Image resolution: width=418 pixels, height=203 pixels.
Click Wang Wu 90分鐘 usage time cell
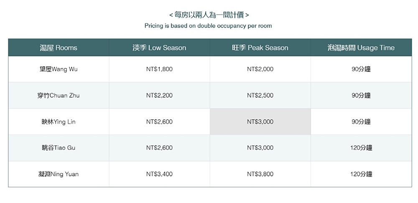point(361,69)
